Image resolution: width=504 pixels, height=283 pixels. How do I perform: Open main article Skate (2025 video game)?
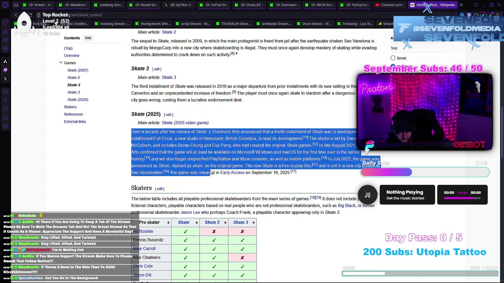pyautogui.click(x=185, y=123)
